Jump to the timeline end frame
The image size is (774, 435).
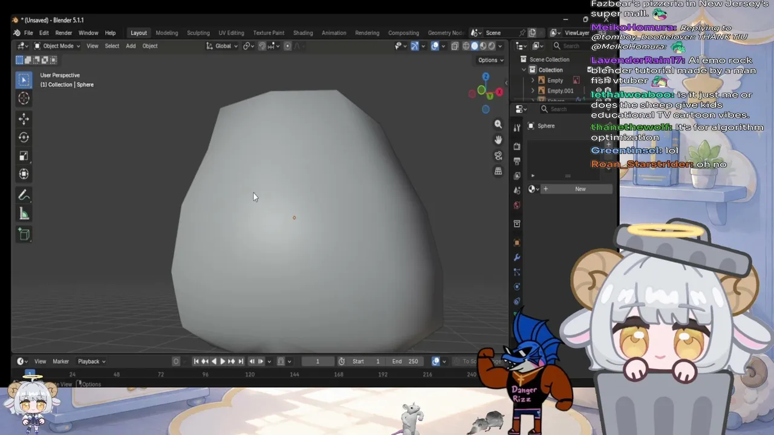click(241, 361)
